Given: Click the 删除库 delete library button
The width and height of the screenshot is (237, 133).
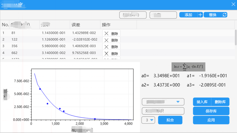Looking at the screenshot, I should click(220, 102).
